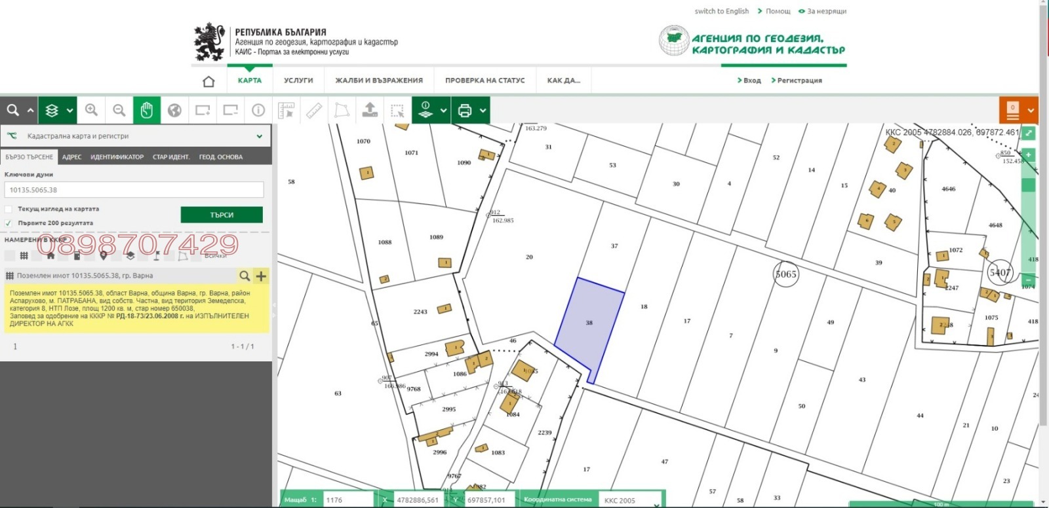The image size is (1049, 508).
Task: Switch to the 'АДРЕС' search tab
Action: pyautogui.click(x=71, y=157)
